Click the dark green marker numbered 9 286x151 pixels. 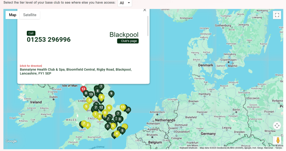coord(111,94)
